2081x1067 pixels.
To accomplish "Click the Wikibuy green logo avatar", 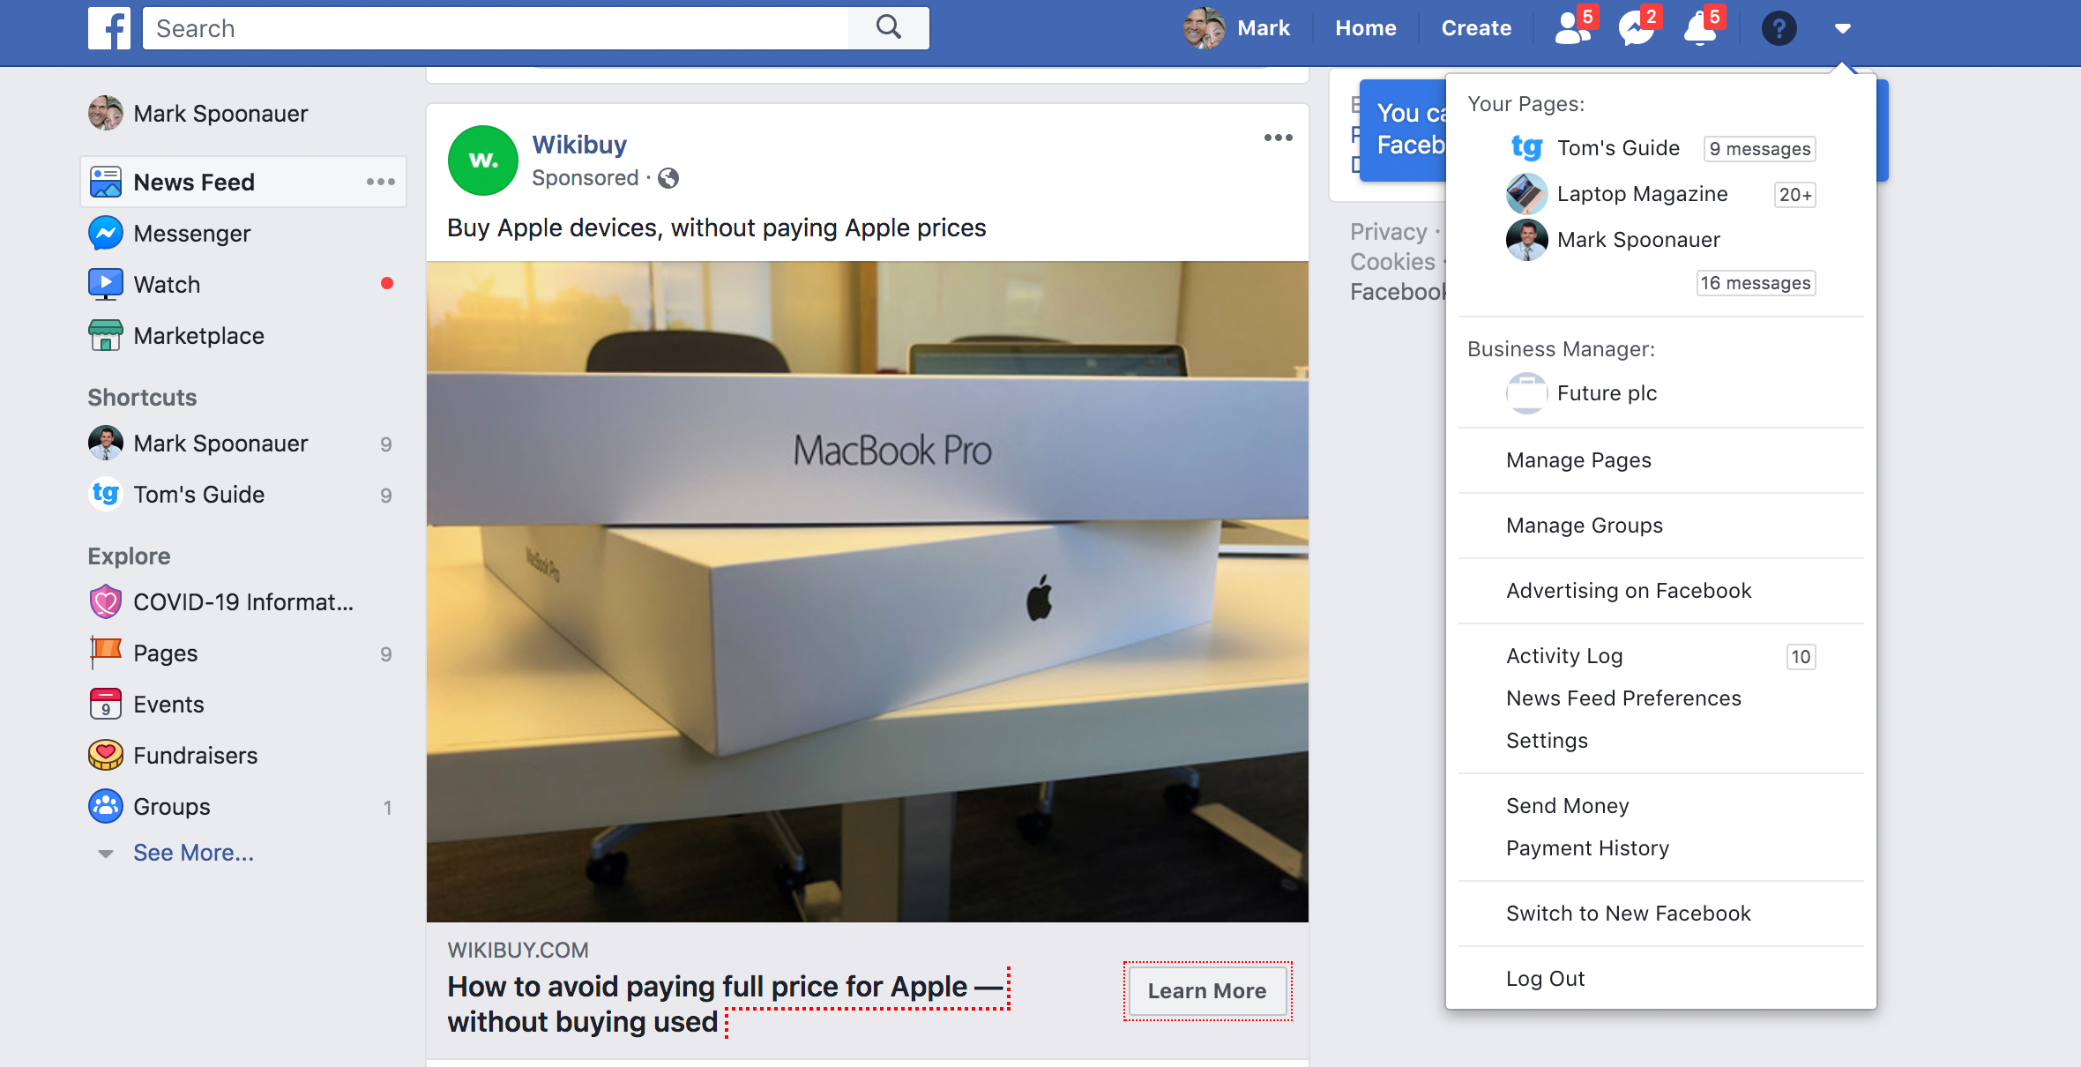I will point(482,160).
